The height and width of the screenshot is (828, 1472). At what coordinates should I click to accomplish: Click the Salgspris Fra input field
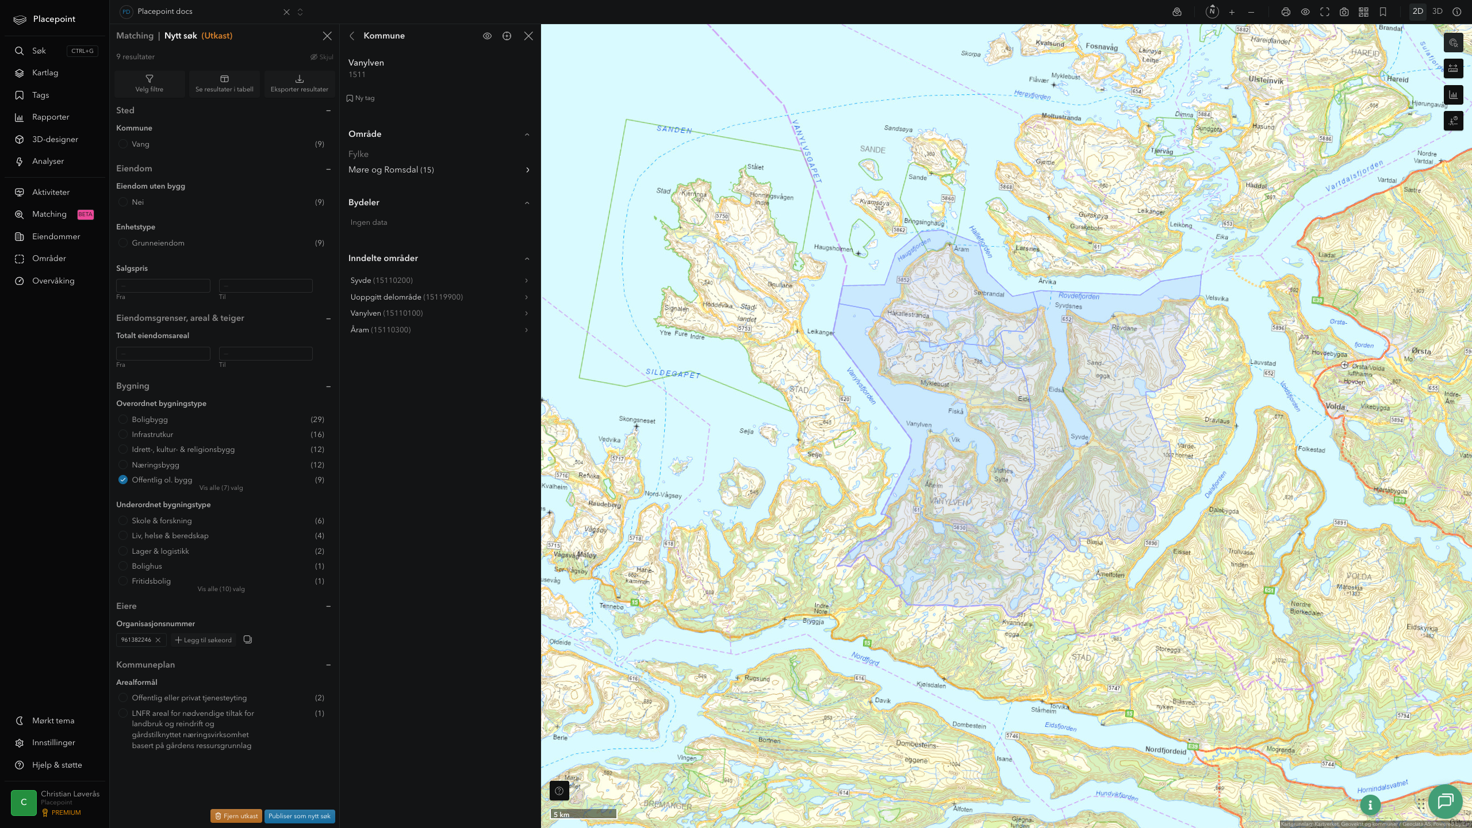[163, 286]
